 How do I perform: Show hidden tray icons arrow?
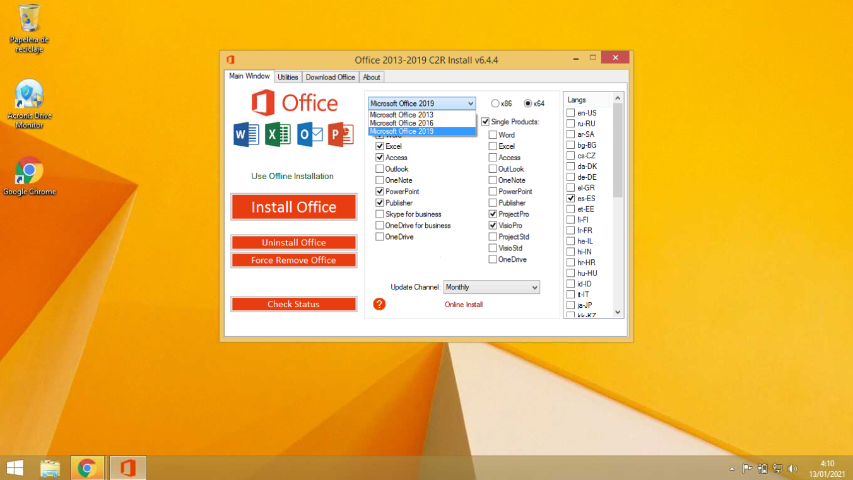(732, 469)
